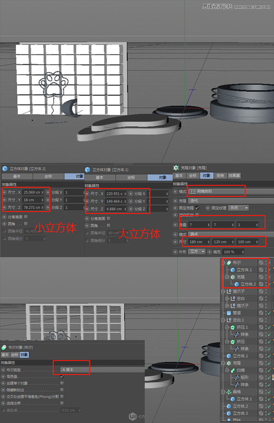Viewport: 274px width, 423px height.
Task: Enable 选择交界 checkbox
Action: coord(62,403)
